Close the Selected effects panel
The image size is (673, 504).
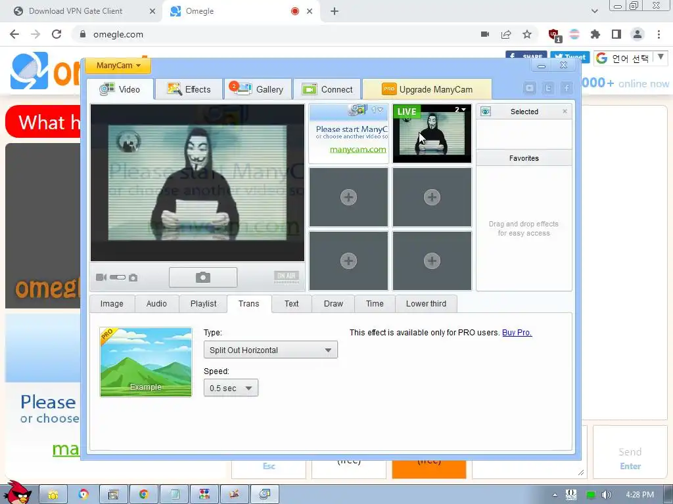(x=565, y=112)
